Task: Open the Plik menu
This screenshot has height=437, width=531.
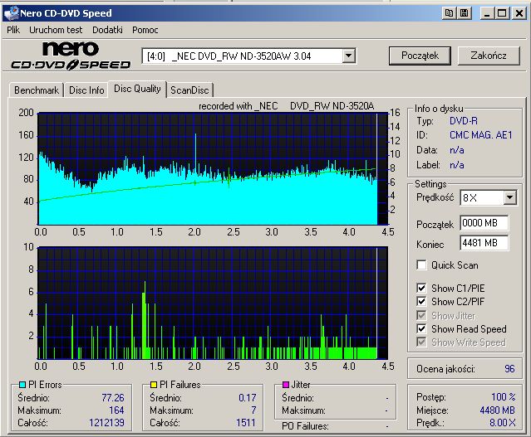Action: pyautogui.click(x=13, y=30)
